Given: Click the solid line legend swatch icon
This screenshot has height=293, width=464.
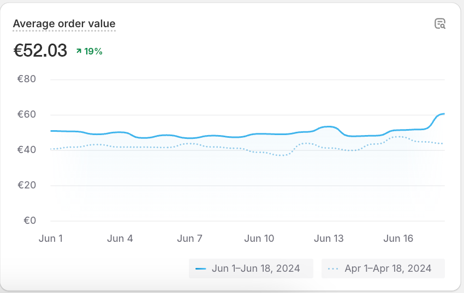Looking at the screenshot, I should (x=201, y=268).
